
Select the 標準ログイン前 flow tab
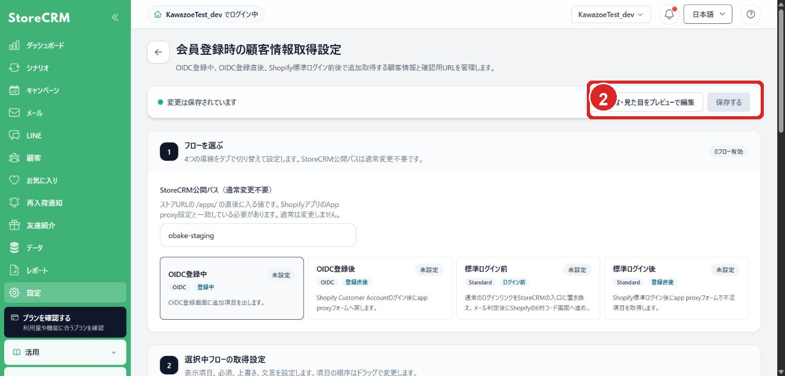528,288
